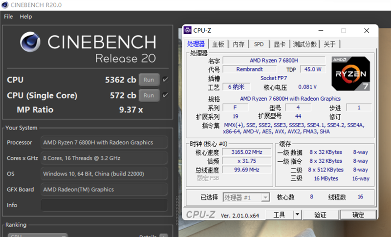The width and height of the screenshot is (391, 237).
Task: Switch to the 显卡 tab in CPU-Z
Action: click(x=279, y=44)
